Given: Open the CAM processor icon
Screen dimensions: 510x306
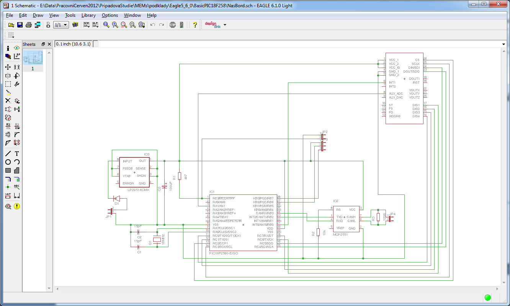Looking at the screenshot, I should pyautogui.click(x=38, y=25).
